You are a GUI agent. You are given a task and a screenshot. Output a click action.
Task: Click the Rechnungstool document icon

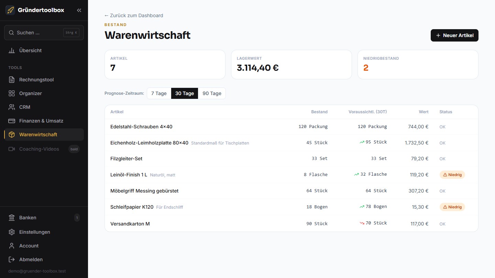click(x=12, y=80)
